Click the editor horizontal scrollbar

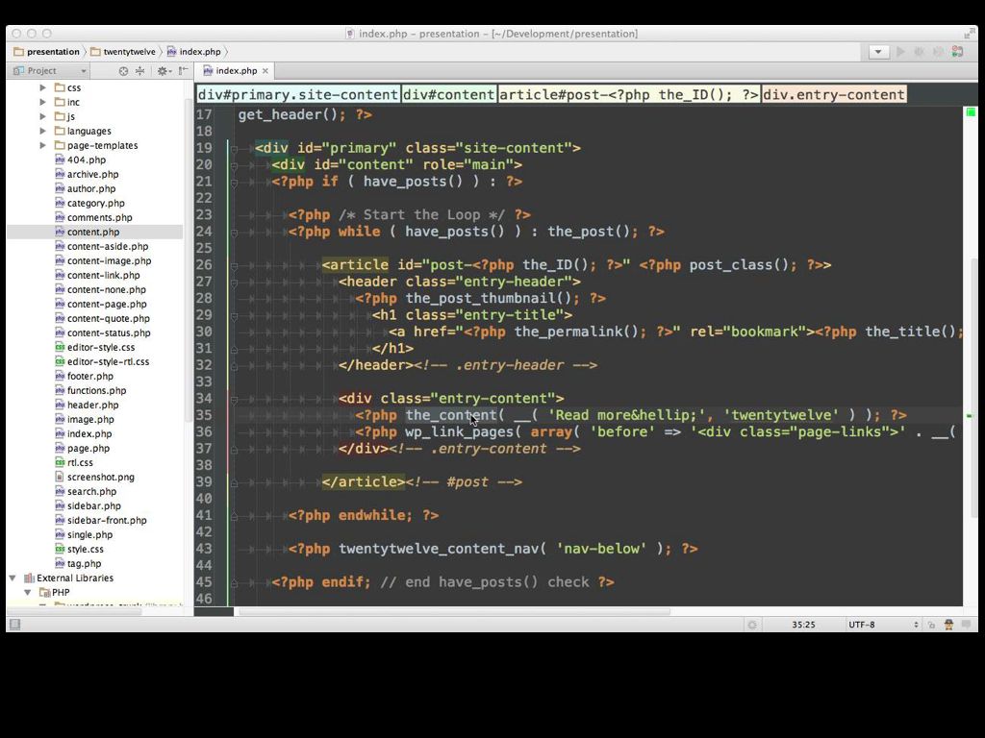452,611
